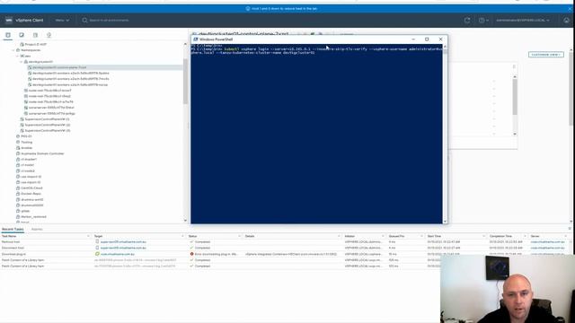
Task: Select the last devtkgcluster01 workers VM
Action: [70, 84]
